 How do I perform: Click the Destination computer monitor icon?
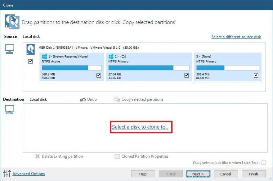click(x=10, y=110)
